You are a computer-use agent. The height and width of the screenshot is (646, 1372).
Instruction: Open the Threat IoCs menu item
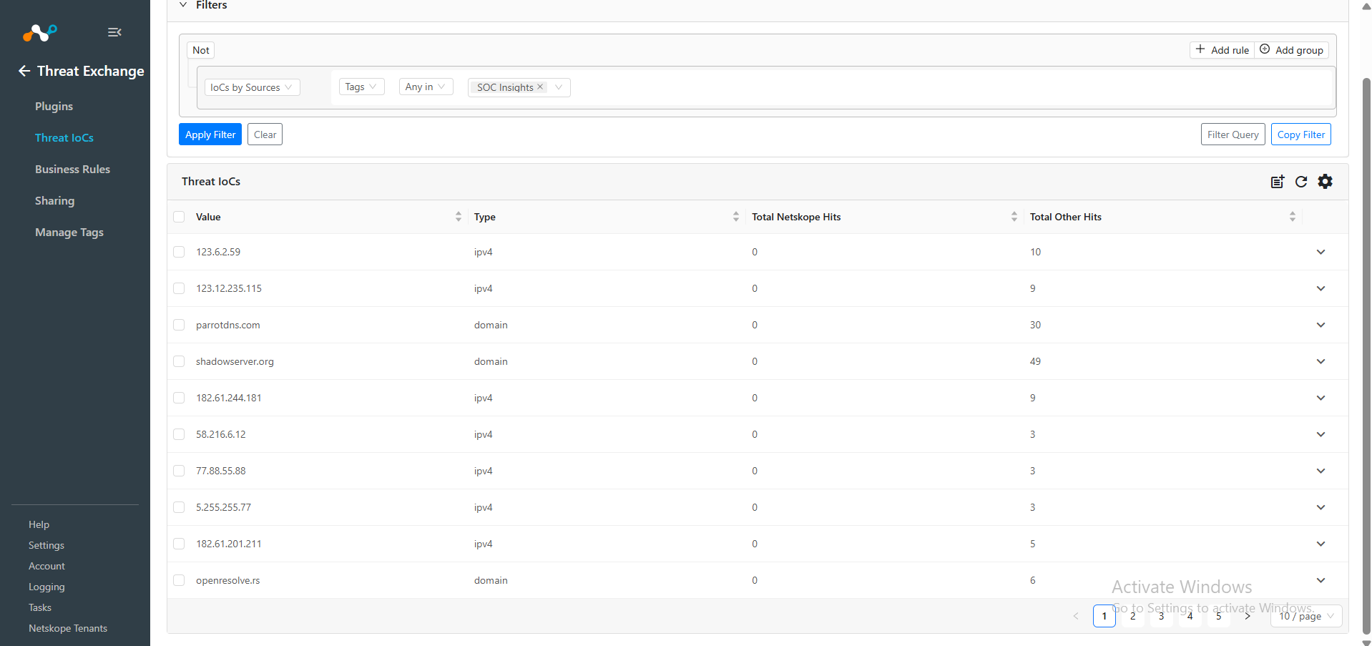coord(64,138)
